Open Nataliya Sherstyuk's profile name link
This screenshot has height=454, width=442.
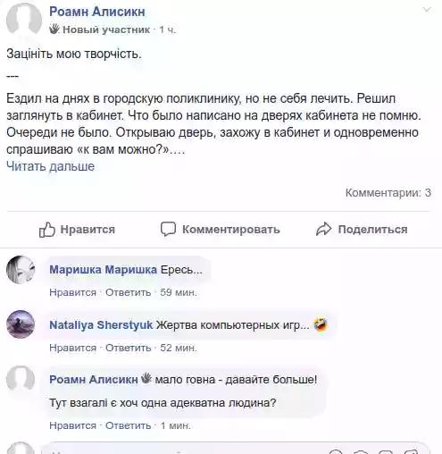[101, 324]
